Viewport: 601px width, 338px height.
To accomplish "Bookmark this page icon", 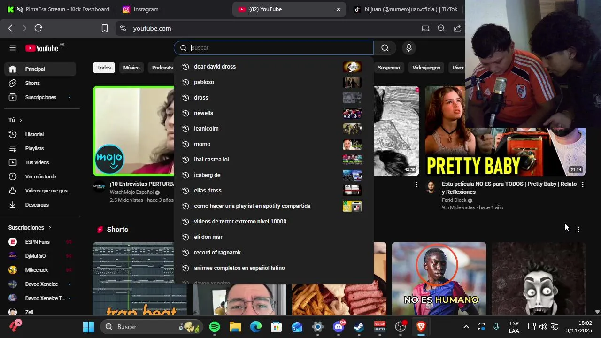I will (105, 28).
